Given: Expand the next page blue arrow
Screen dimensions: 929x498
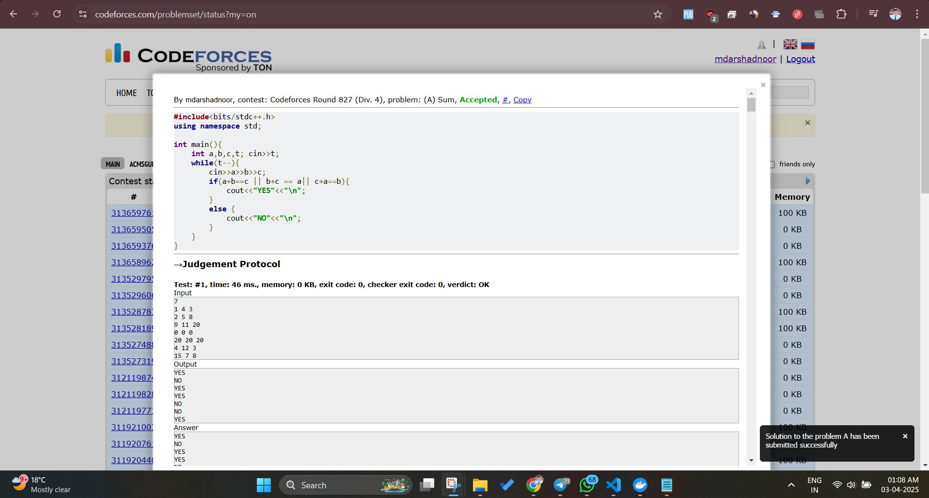Looking at the screenshot, I should point(807,181).
